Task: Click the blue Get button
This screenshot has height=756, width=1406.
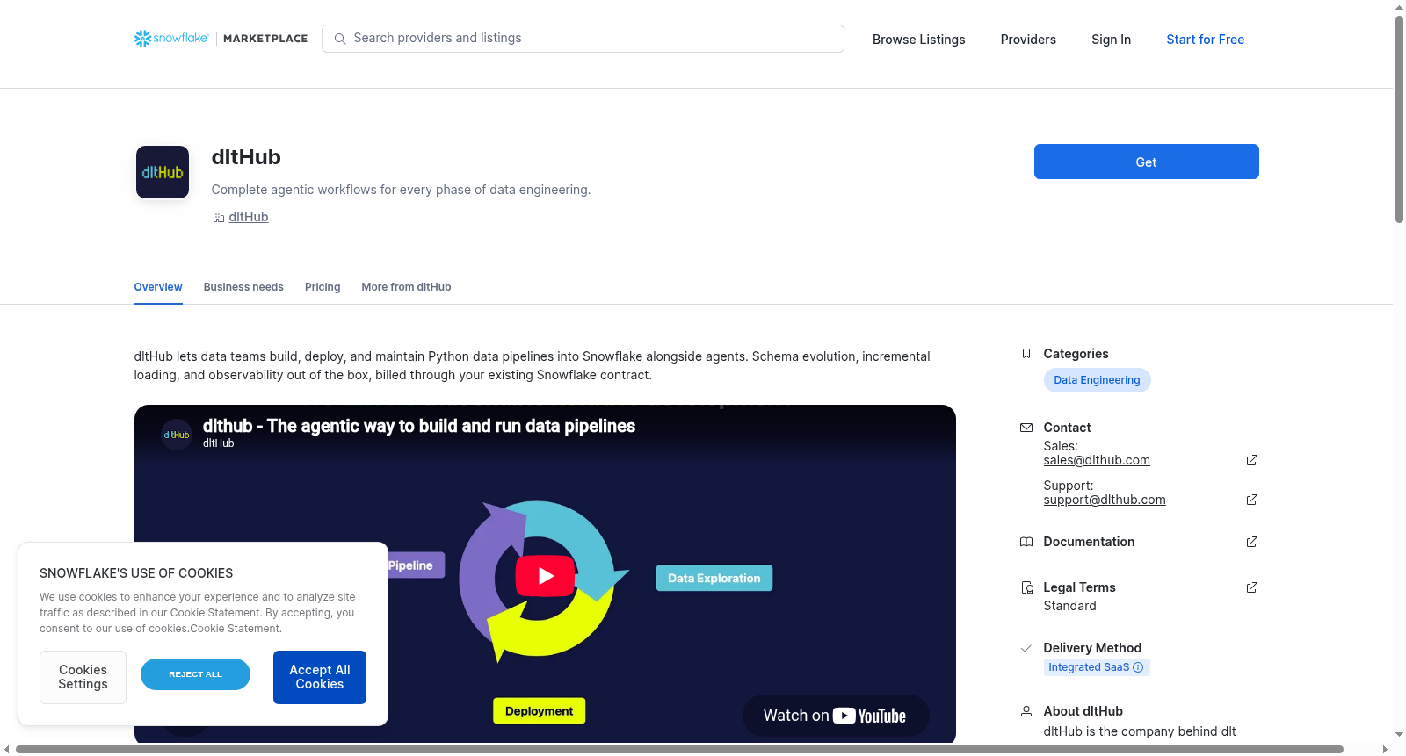Action: click(x=1146, y=162)
